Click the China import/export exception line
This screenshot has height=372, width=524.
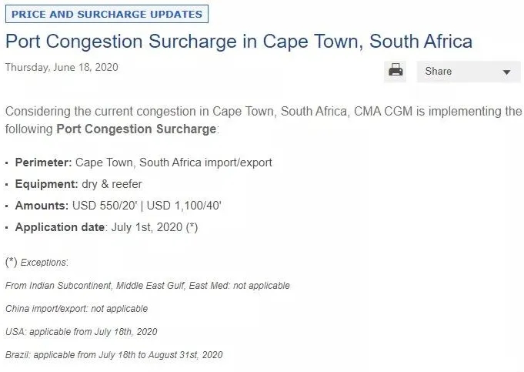(76, 309)
